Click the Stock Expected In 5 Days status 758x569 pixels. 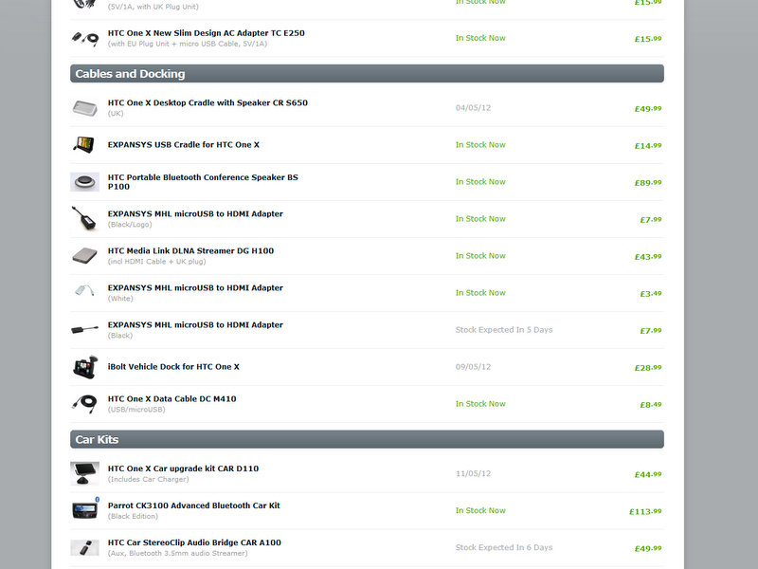(504, 330)
